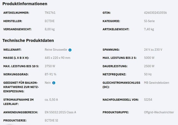Click manufacturer name ECTIVE
This screenshot has width=178, height=125.
click(50, 21)
